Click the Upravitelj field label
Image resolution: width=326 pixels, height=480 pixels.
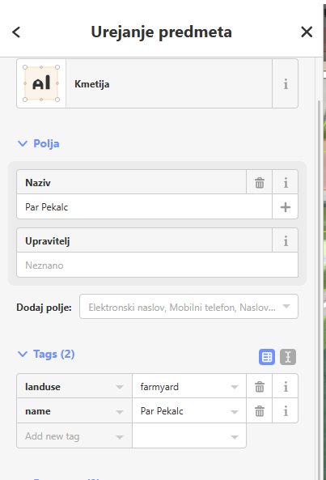[x=48, y=241]
